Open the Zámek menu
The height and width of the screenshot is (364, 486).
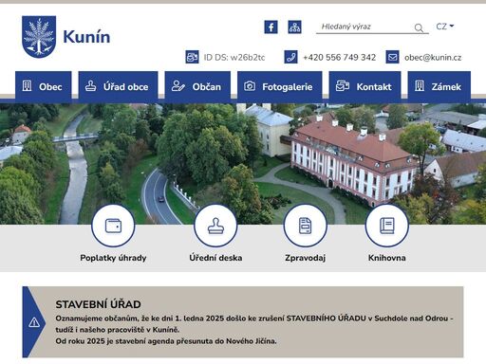click(x=439, y=86)
